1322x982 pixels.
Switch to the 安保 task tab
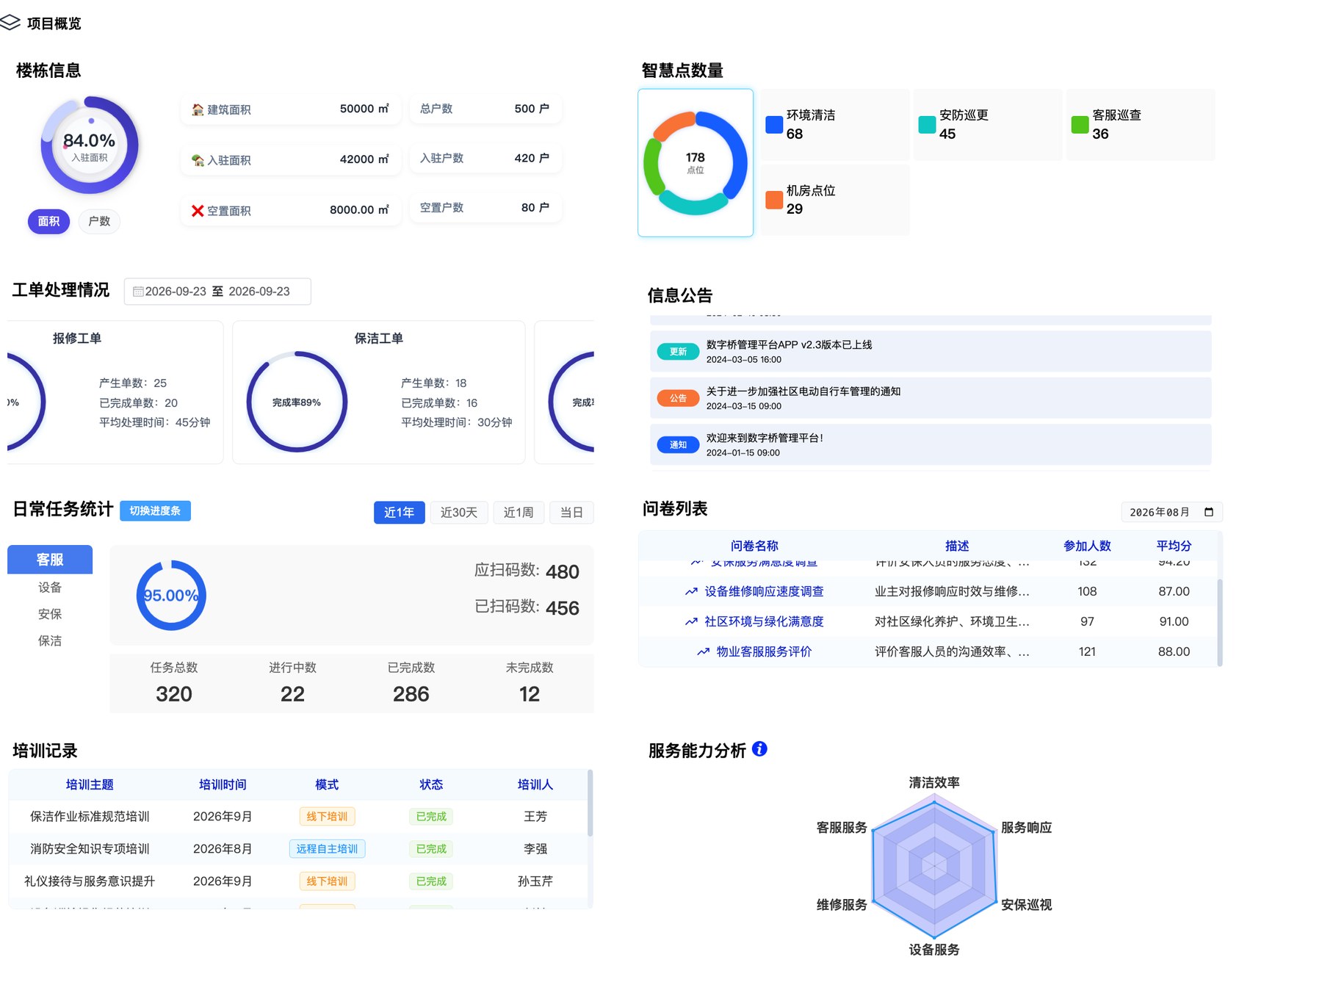click(x=50, y=614)
